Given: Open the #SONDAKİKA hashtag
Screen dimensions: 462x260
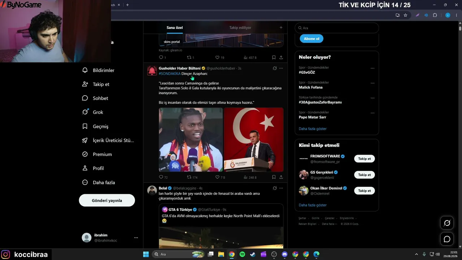Looking at the screenshot, I should point(170,74).
